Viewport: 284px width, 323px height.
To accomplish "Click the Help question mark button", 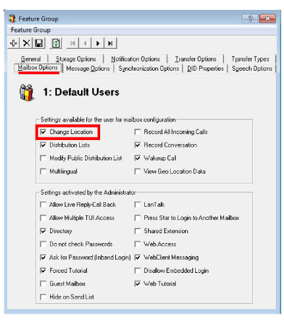I will click(x=250, y=18).
